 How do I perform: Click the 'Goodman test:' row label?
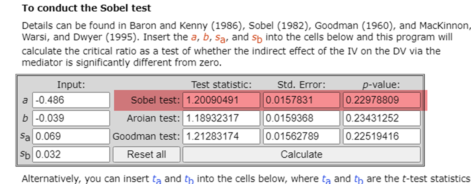146,136
